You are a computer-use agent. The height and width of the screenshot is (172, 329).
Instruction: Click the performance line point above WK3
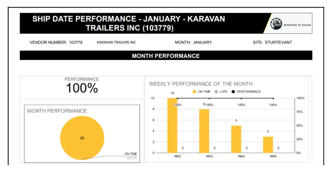[209, 98]
